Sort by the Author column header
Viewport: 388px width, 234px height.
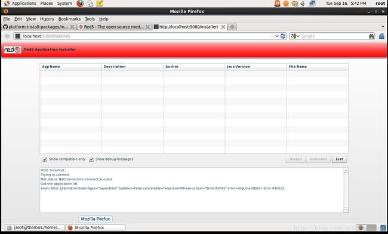194,67
